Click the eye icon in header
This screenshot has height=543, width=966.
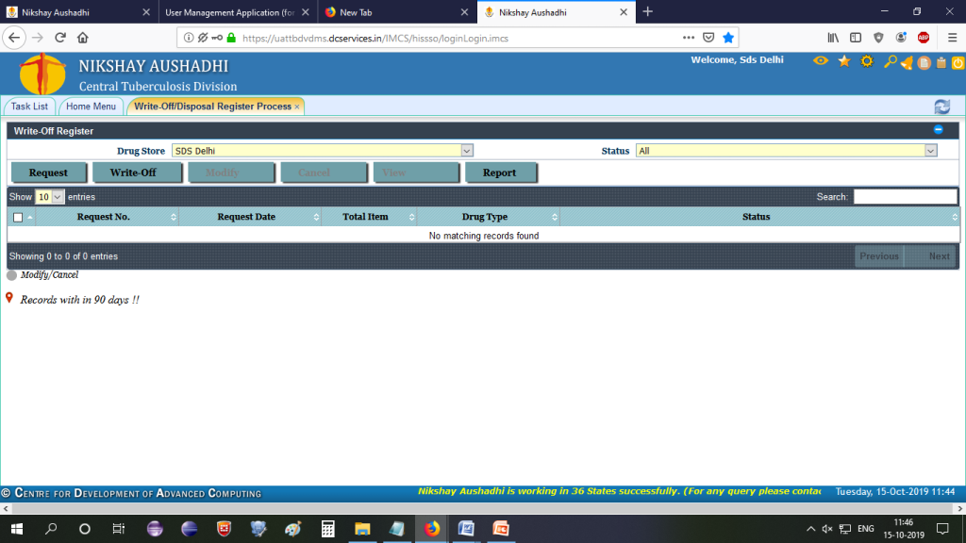tap(821, 61)
